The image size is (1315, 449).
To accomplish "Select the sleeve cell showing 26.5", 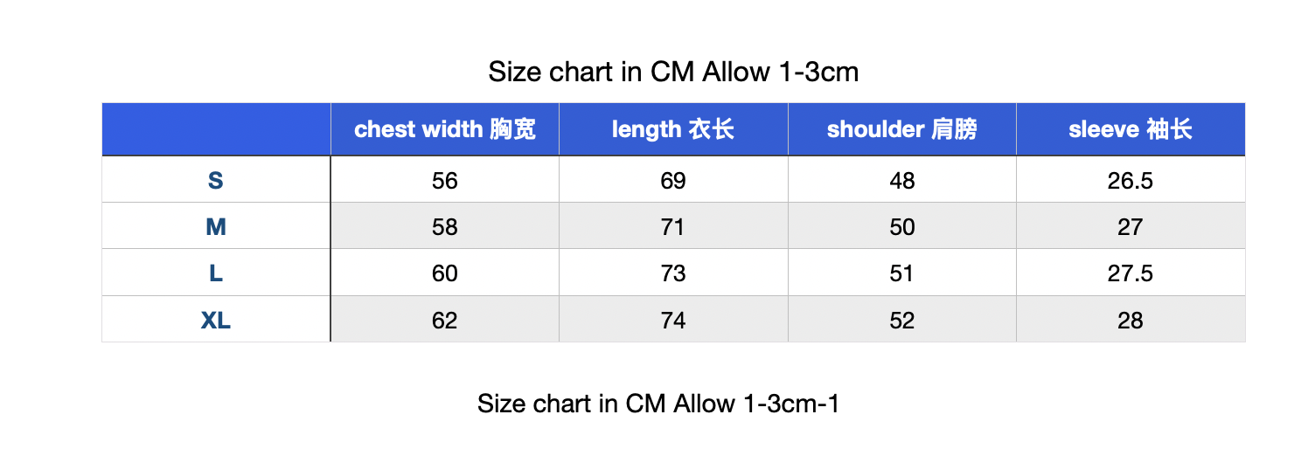I will (1131, 180).
